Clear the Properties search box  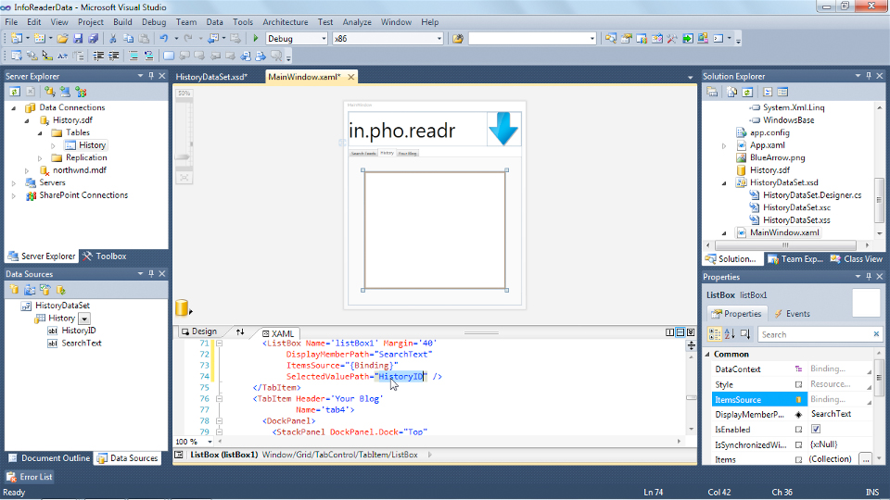pyautogui.click(x=876, y=334)
